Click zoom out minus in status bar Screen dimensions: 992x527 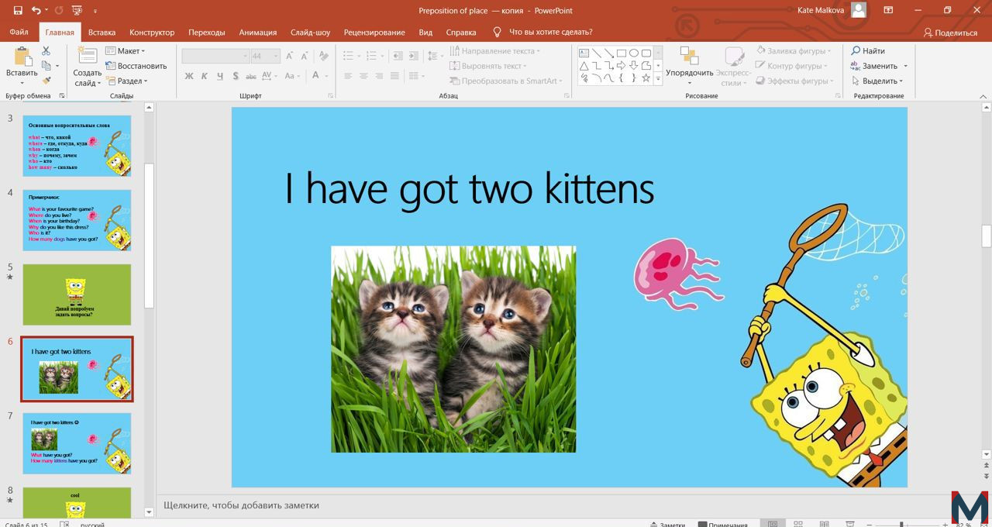click(869, 525)
